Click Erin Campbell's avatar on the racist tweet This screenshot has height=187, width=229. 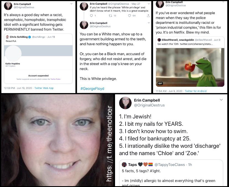pyautogui.click(x=8, y=6)
